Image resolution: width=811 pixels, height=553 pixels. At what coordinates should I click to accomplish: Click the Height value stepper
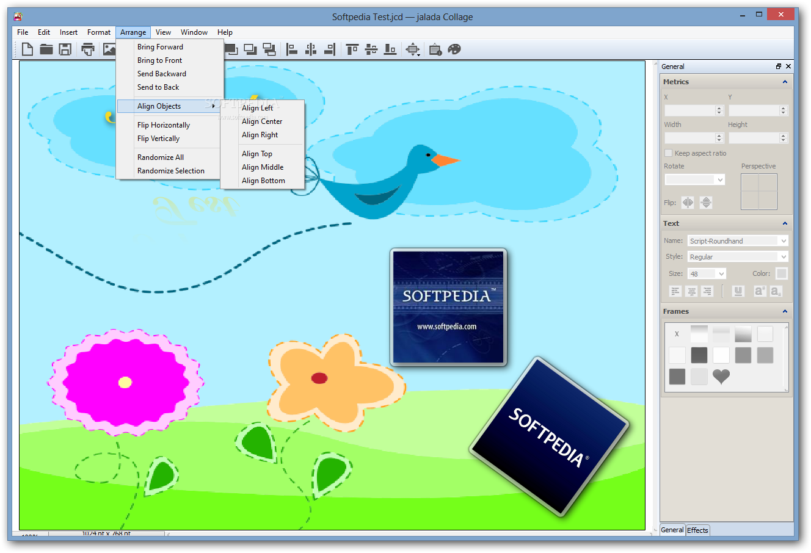tap(784, 138)
